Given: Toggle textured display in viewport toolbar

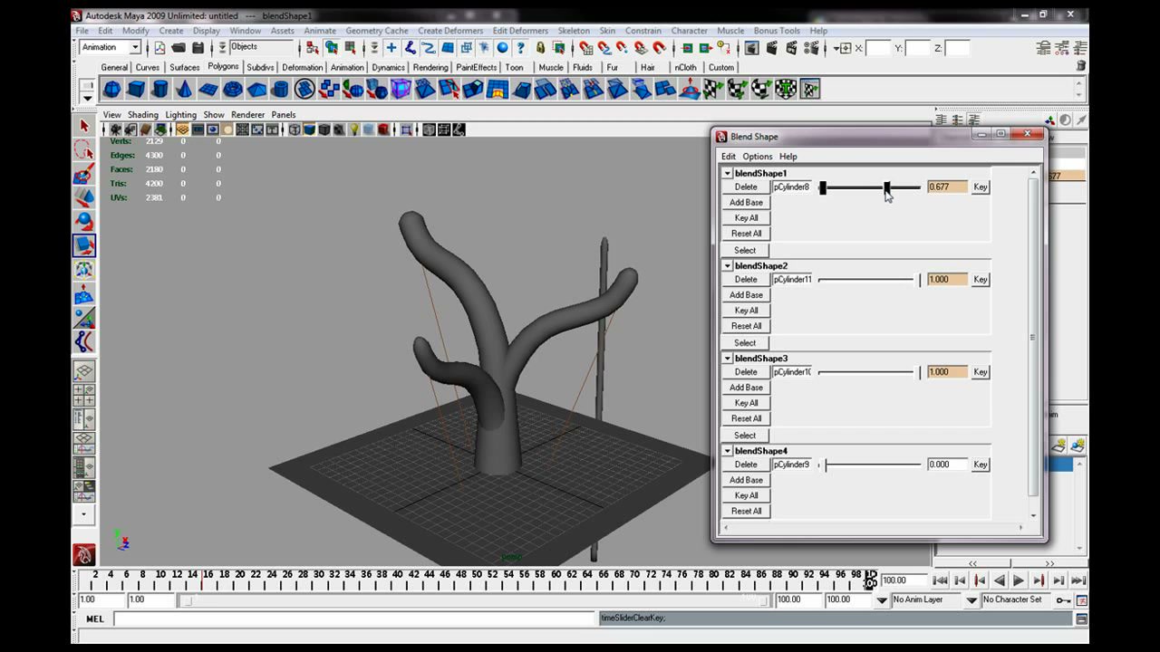Looking at the screenshot, I should point(339,129).
